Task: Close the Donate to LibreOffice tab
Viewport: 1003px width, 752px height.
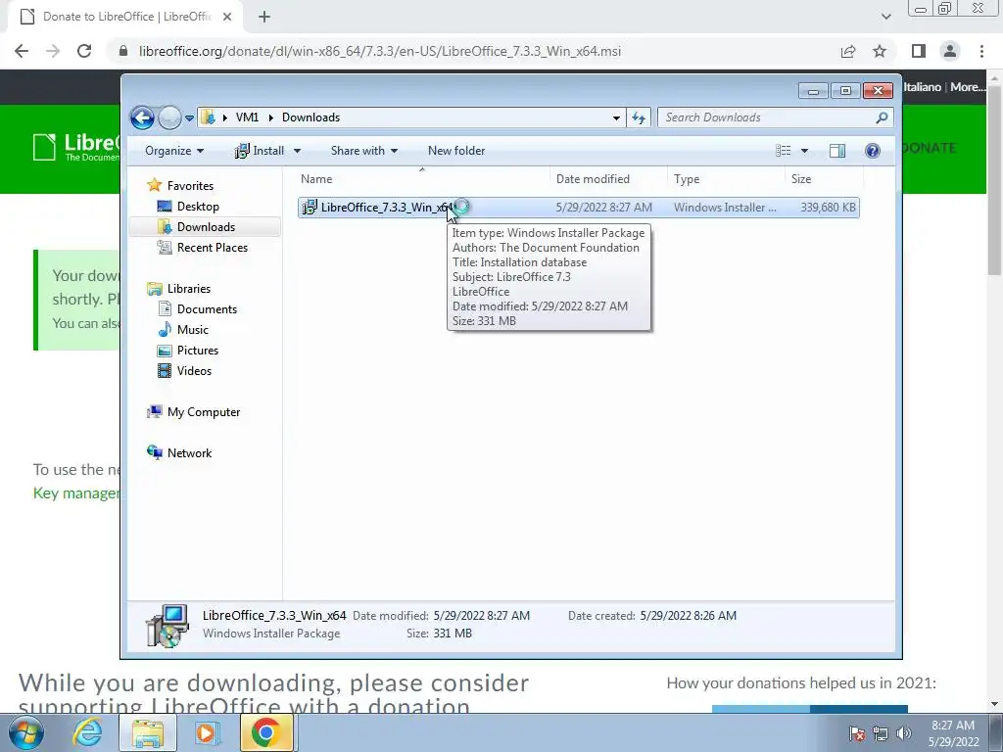Action: (x=227, y=18)
